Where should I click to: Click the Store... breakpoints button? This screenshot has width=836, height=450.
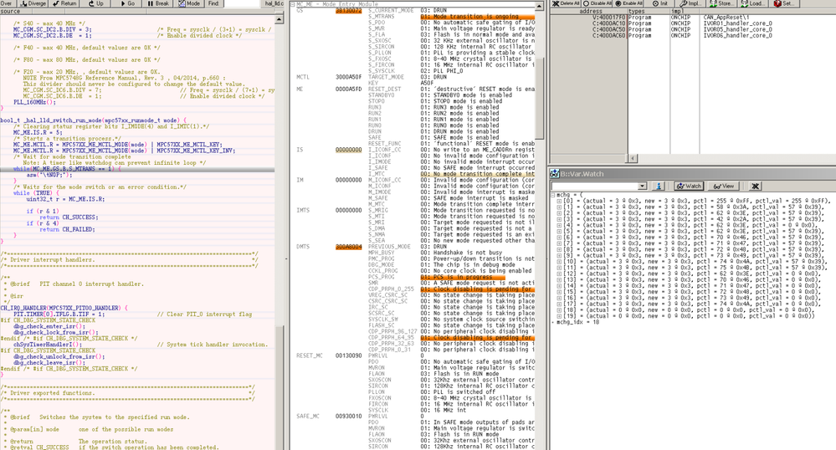coord(722,3)
